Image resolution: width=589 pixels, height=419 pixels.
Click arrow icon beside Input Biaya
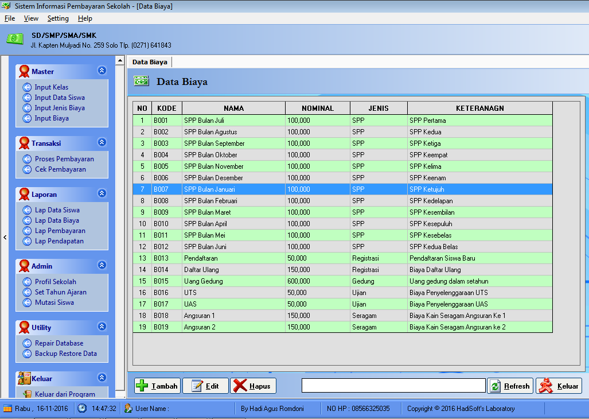27,118
